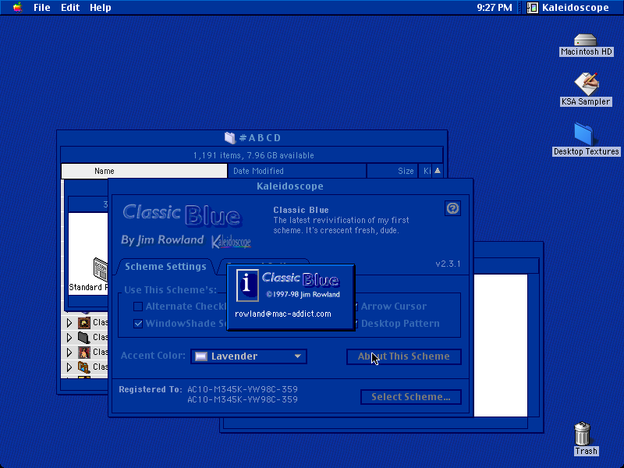This screenshot has height=468, width=624.
Task: Click the # A B C D window title text
Action: point(261,138)
